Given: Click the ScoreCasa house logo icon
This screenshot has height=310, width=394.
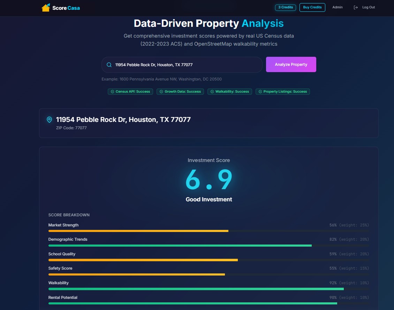Looking at the screenshot, I should pos(46,7).
